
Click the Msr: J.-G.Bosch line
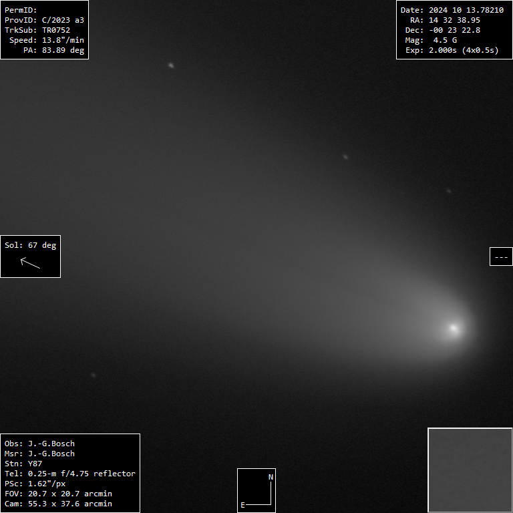pos(39,454)
